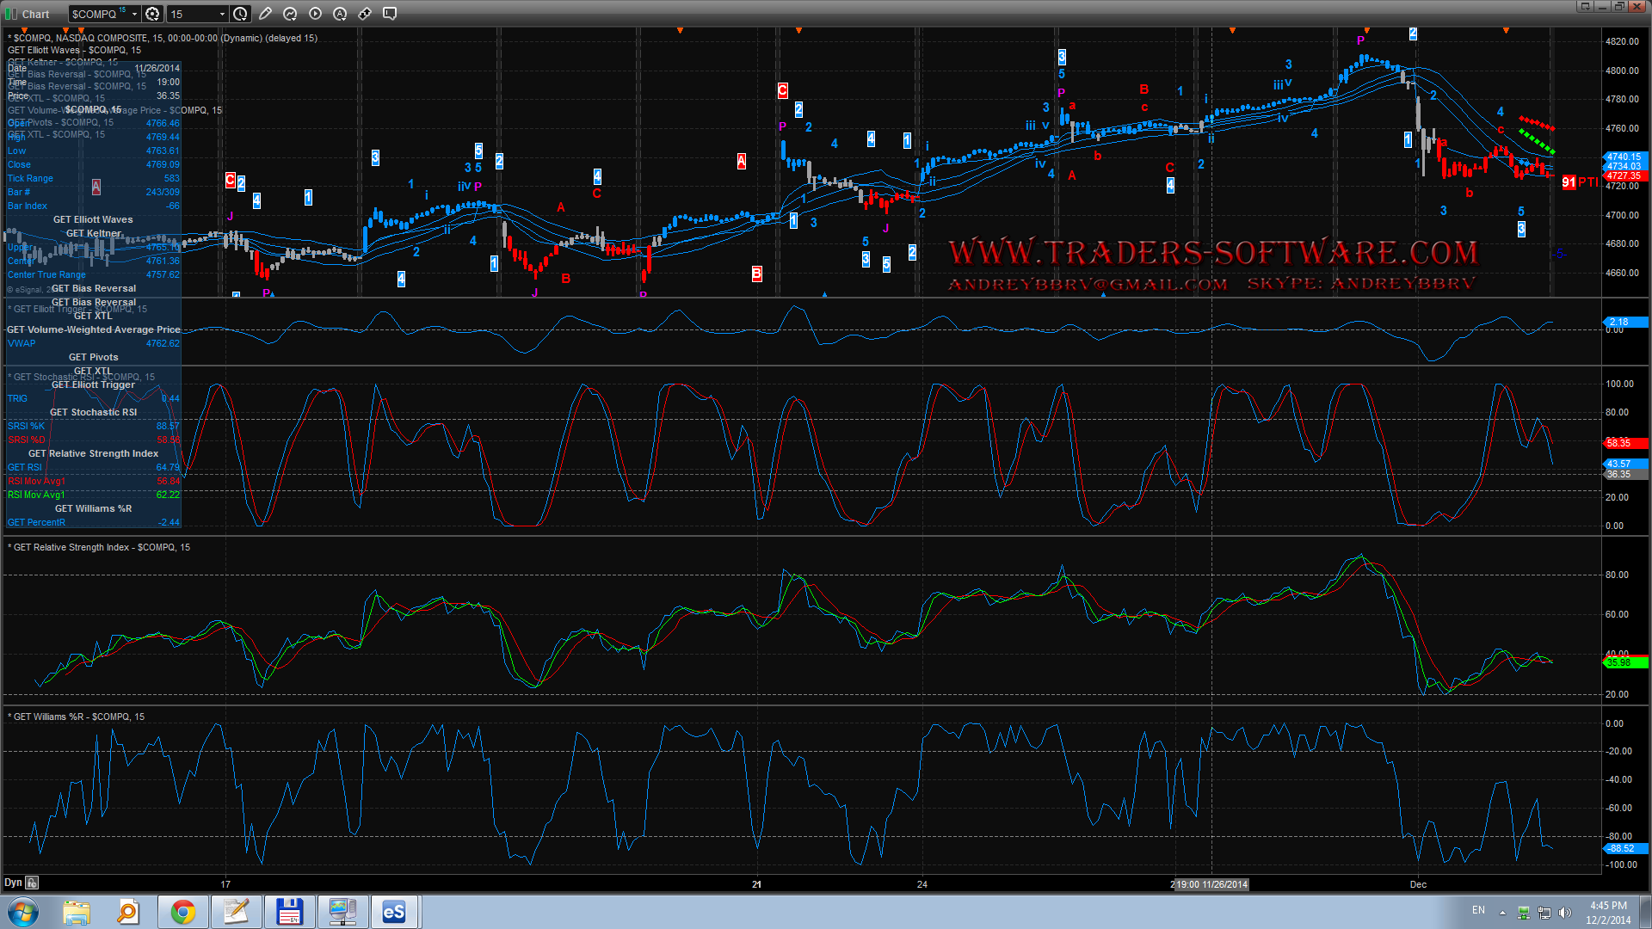This screenshot has width=1652, height=929.
Task: Open the eSignal taskbar icon
Action: [x=394, y=912]
